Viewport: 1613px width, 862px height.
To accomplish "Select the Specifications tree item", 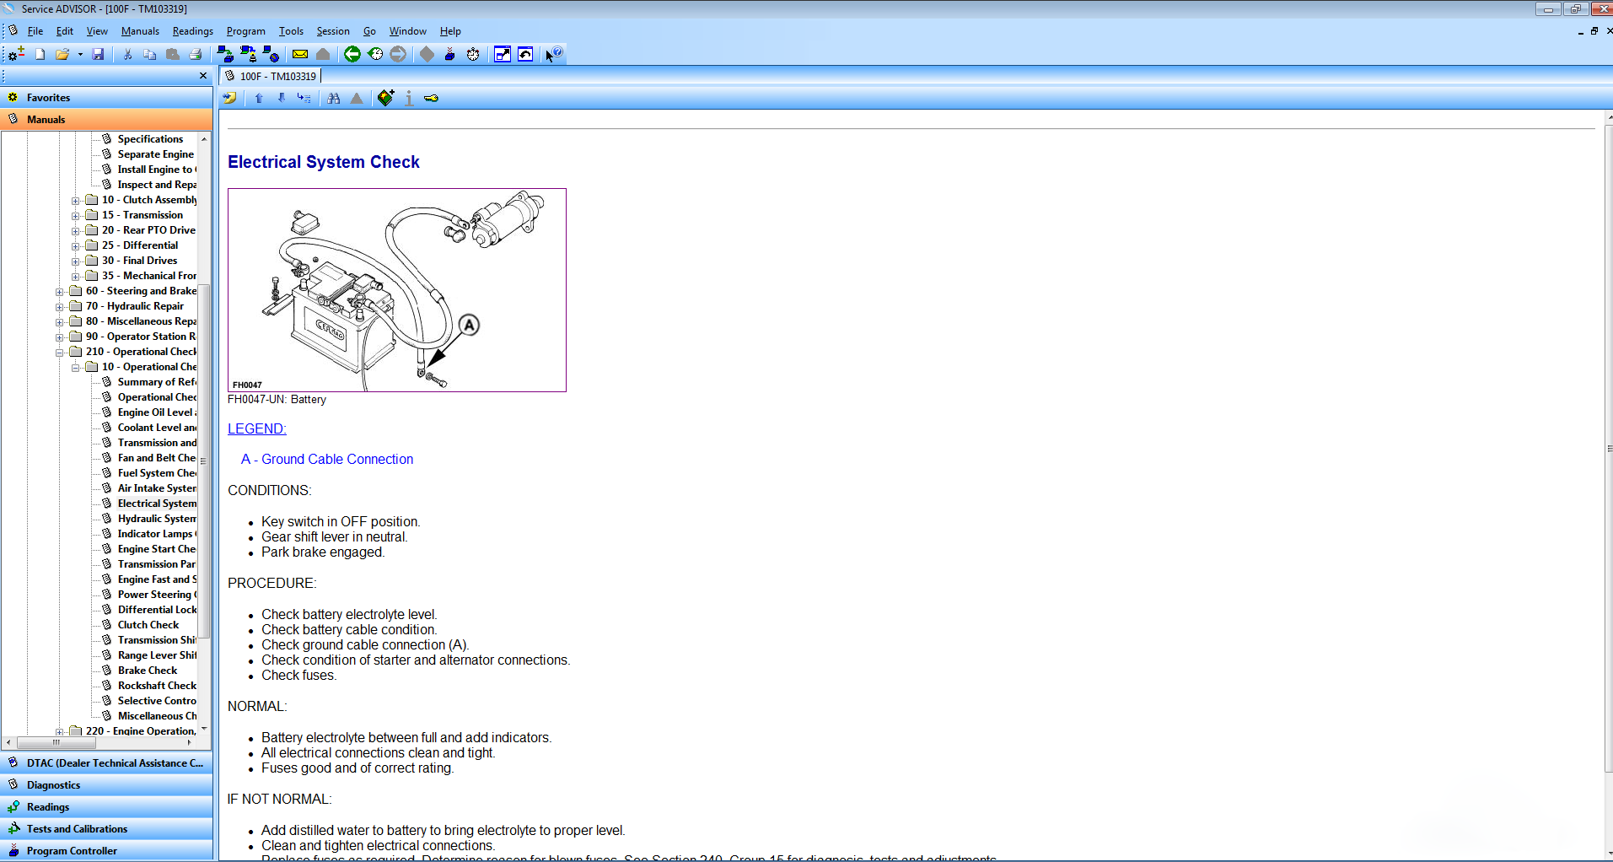I will pyautogui.click(x=150, y=139).
